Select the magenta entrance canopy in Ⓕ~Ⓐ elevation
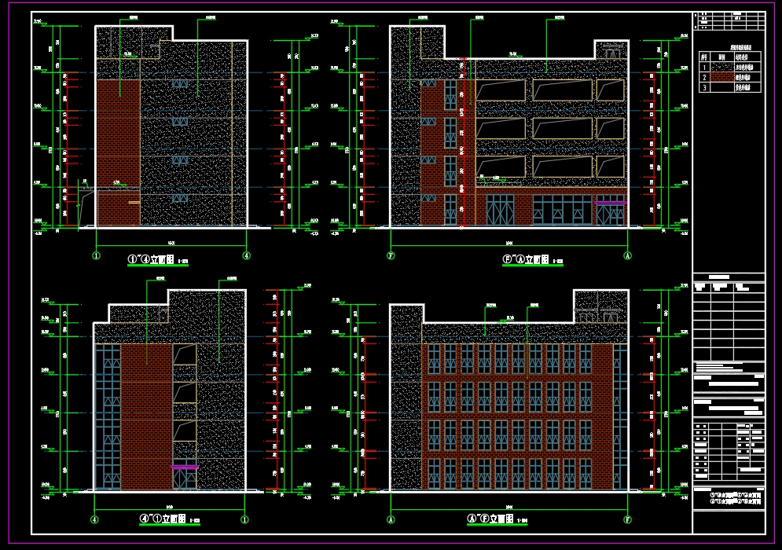This screenshot has width=782, height=550. click(610, 203)
